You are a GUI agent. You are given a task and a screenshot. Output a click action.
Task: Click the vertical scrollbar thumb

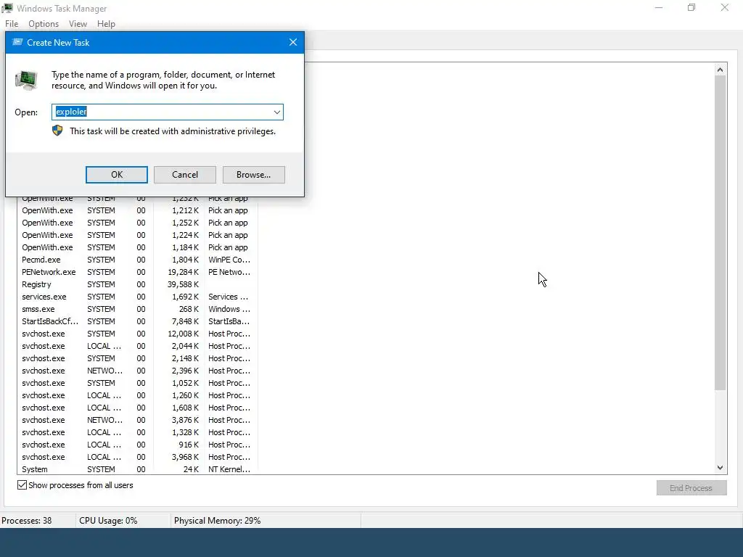[720, 233]
